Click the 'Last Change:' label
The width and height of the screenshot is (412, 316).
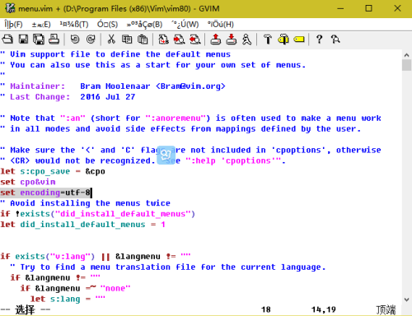tap(40, 97)
